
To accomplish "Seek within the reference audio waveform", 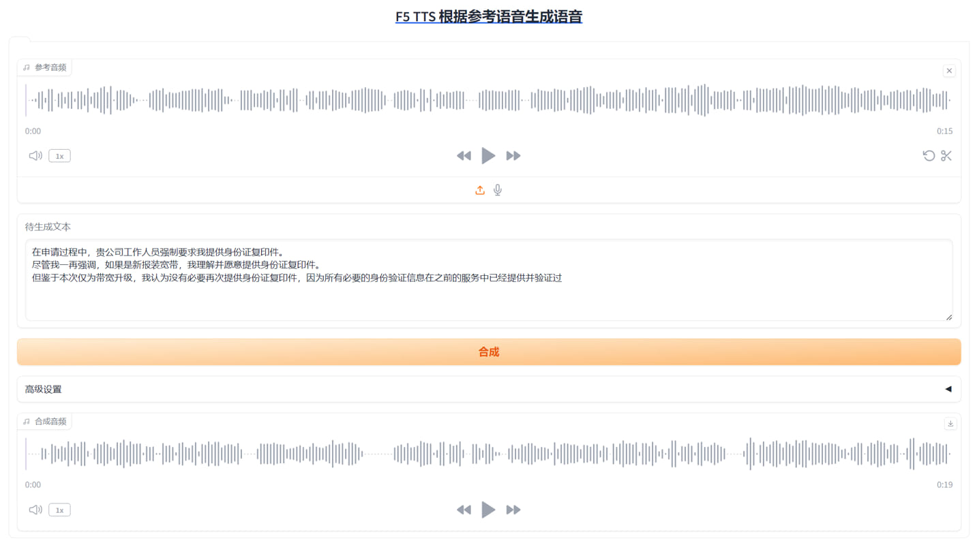I will (488, 100).
